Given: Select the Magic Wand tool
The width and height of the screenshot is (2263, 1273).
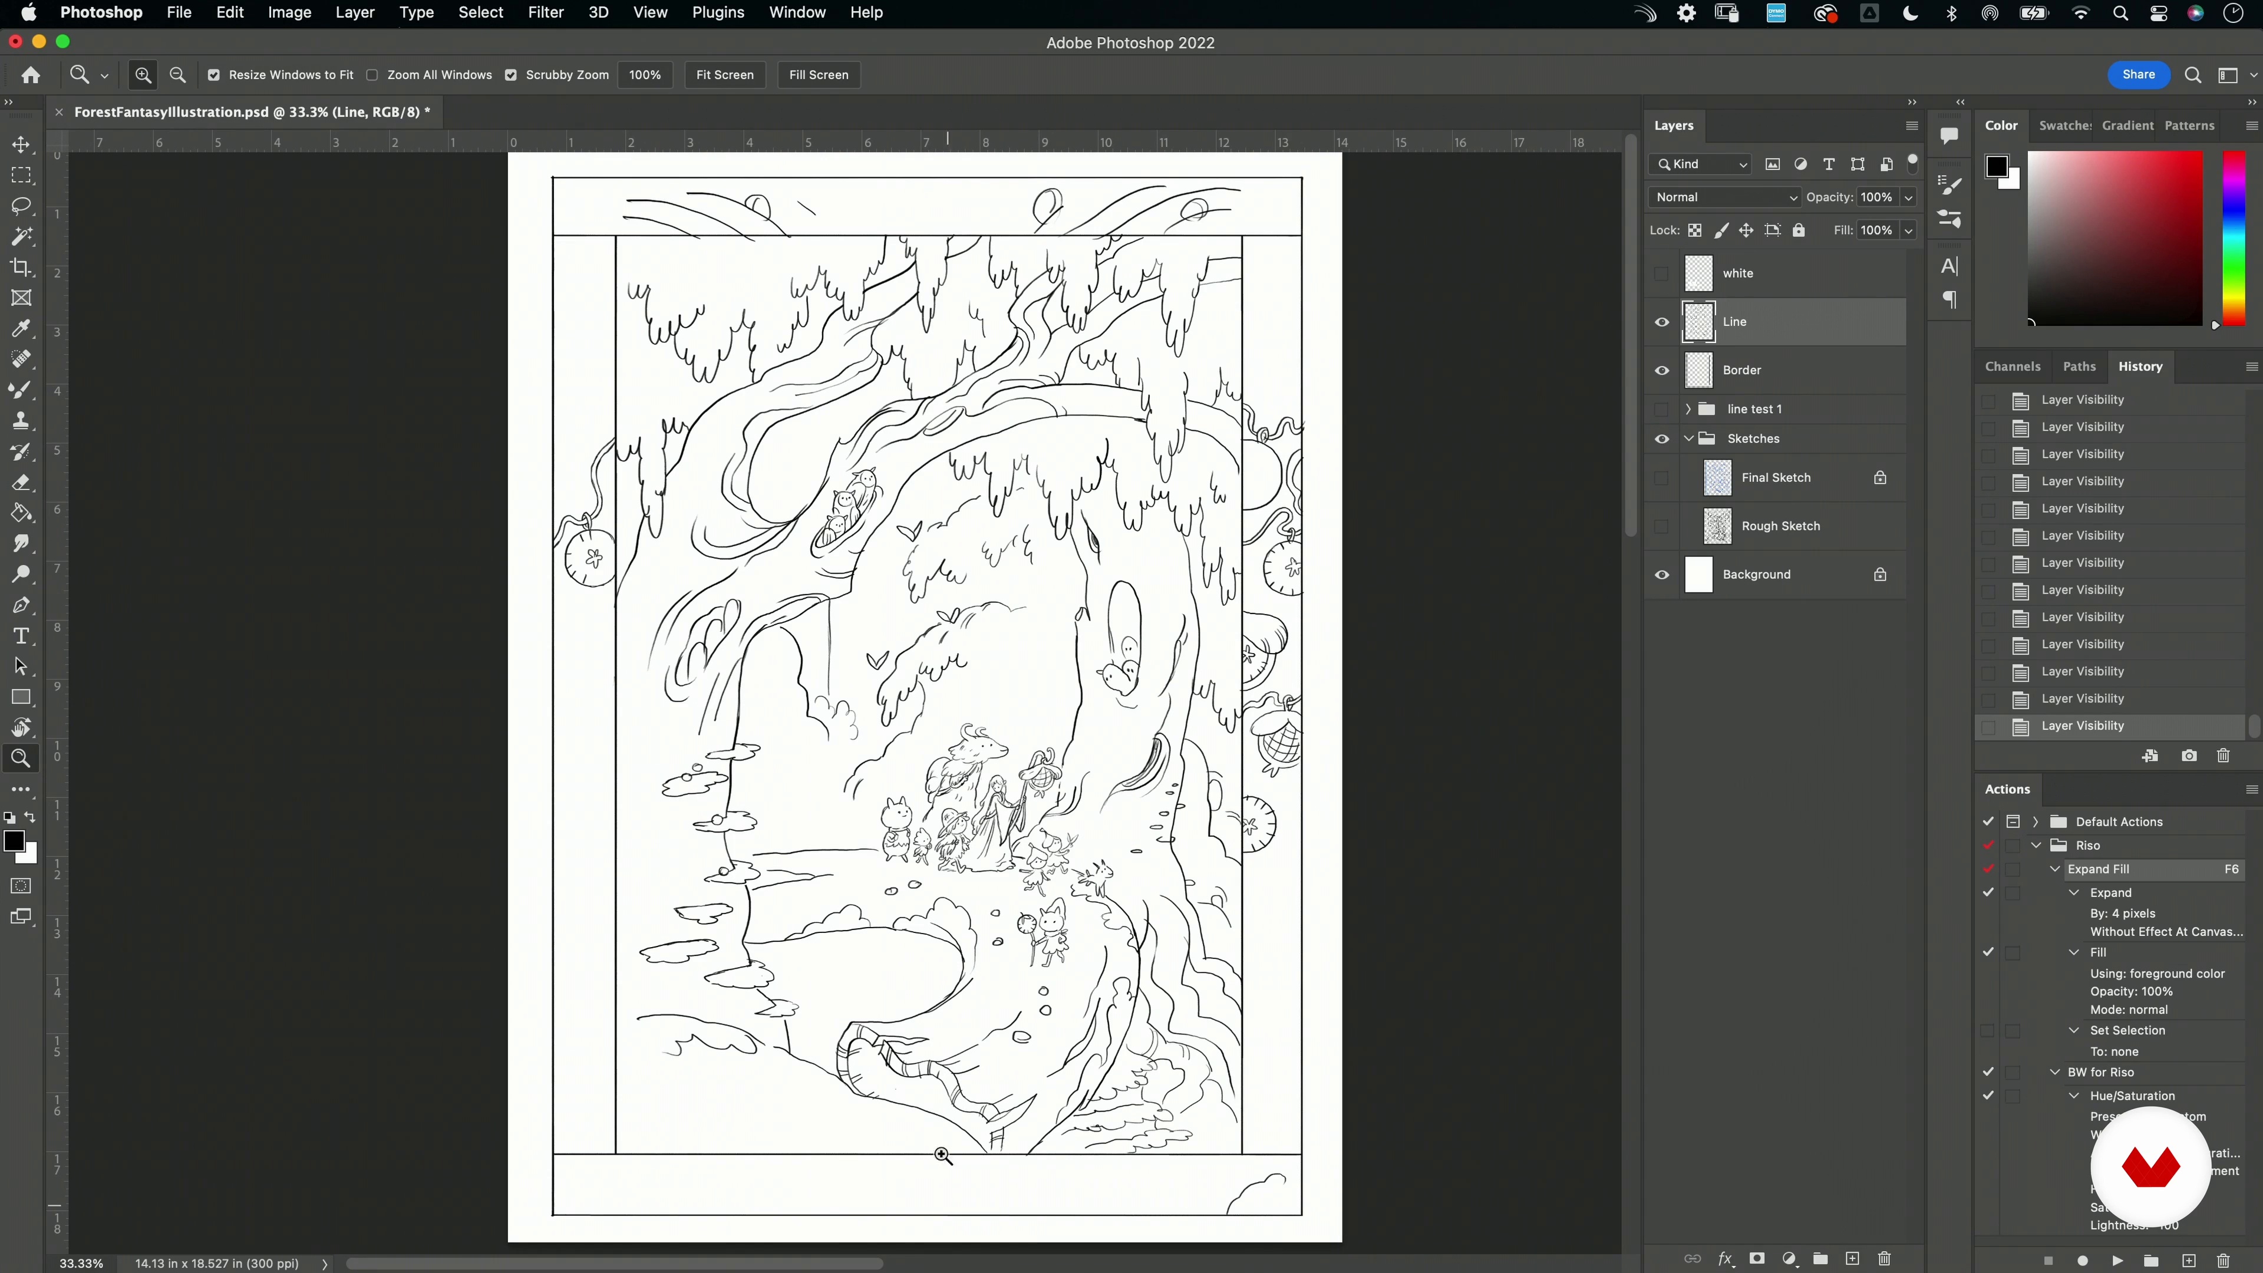Looking at the screenshot, I should click(x=21, y=236).
